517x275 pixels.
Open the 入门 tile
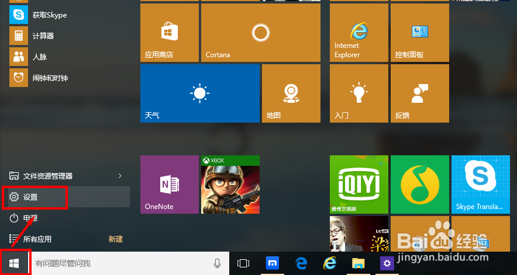[x=359, y=93]
